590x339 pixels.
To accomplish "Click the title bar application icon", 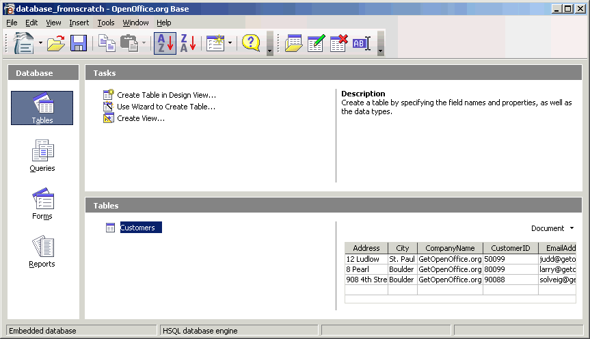I will click(x=9, y=9).
